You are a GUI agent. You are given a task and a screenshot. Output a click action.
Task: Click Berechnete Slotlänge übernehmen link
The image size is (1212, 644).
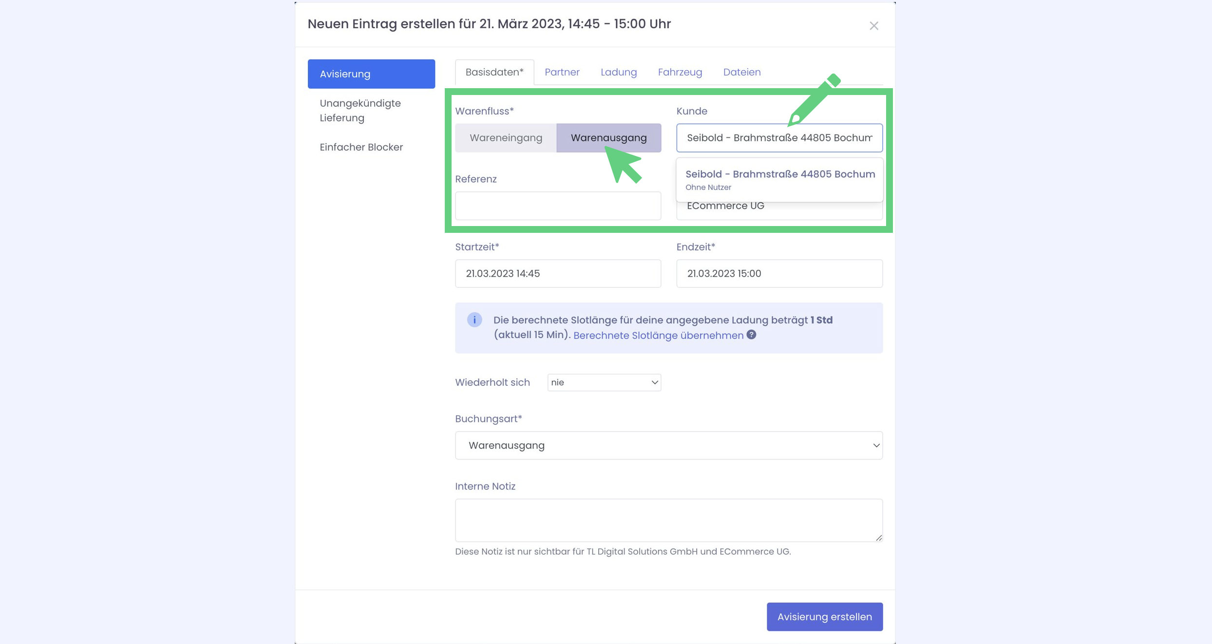(x=658, y=335)
